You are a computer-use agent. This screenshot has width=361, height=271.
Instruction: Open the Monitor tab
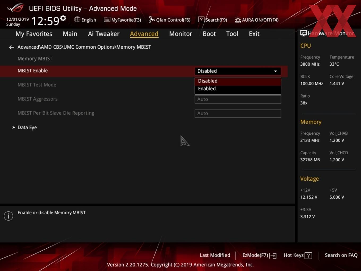pyautogui.click(x=180, y=34)
